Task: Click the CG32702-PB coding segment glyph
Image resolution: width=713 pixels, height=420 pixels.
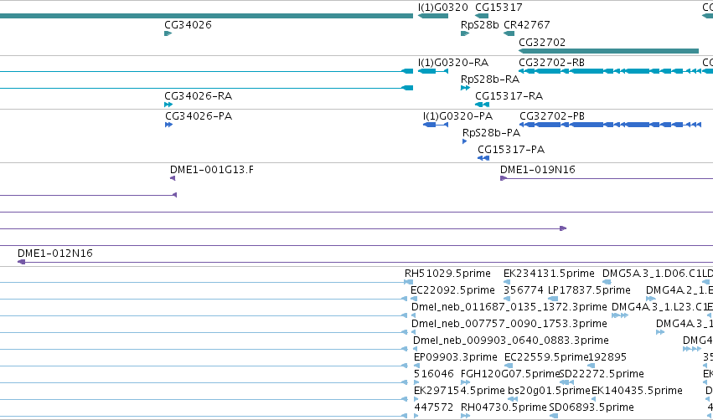Action: point(610,125)
